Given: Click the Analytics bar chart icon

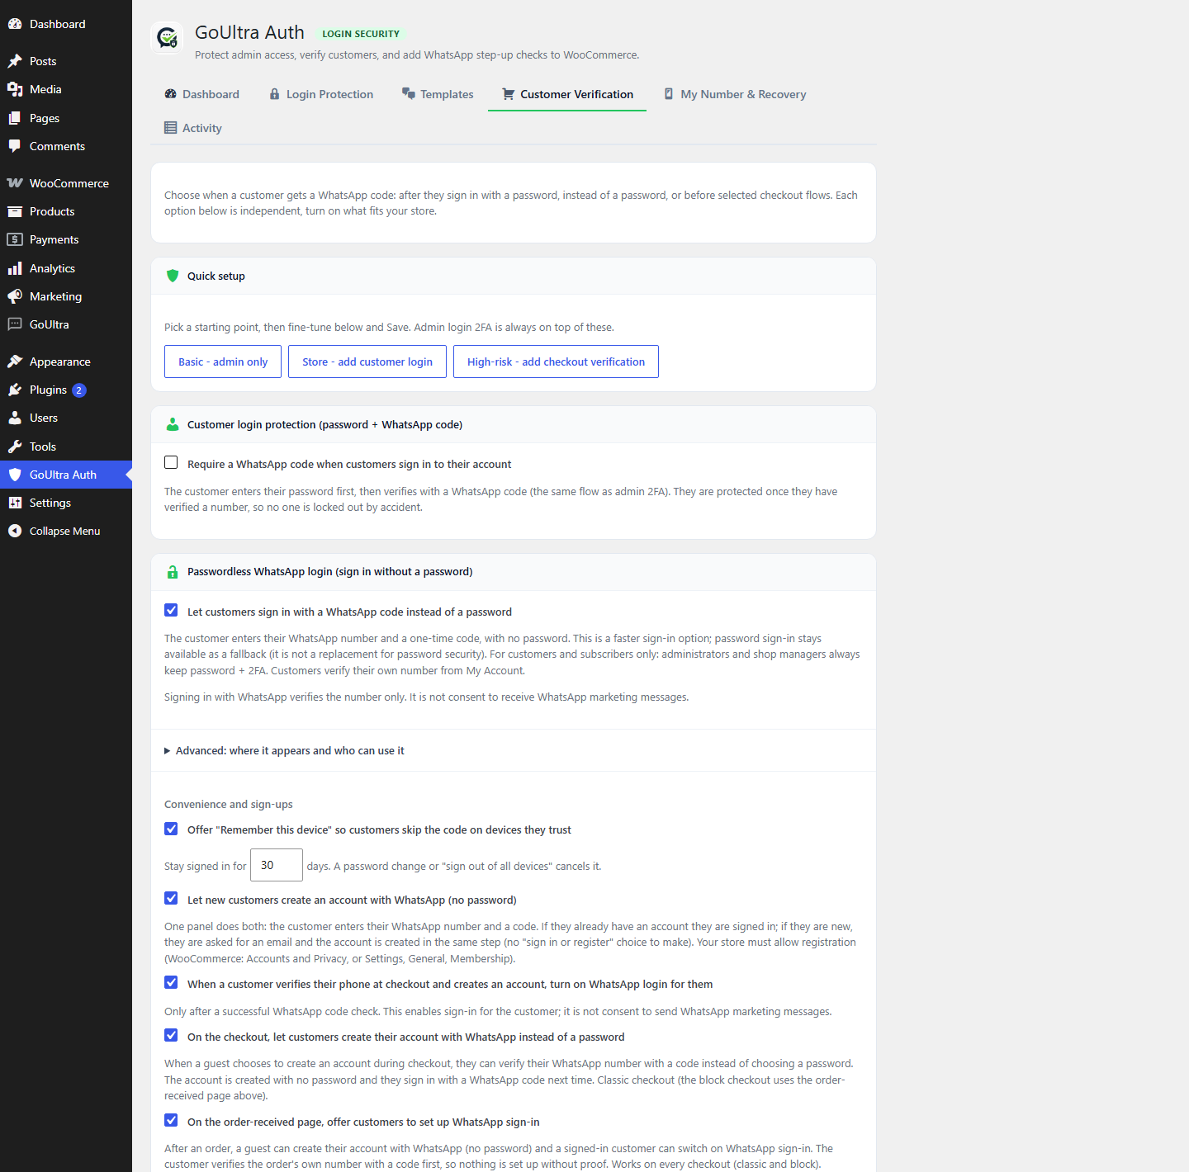Looking at the screenshot, I should [x=15, y=268].
